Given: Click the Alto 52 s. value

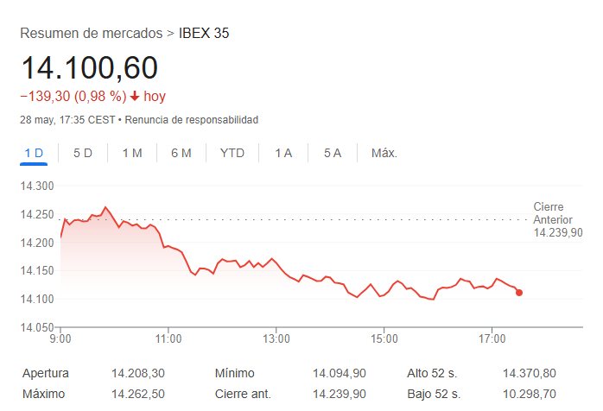Looking at the screenshot, I should pyautogui.click(x=529, y=374).
